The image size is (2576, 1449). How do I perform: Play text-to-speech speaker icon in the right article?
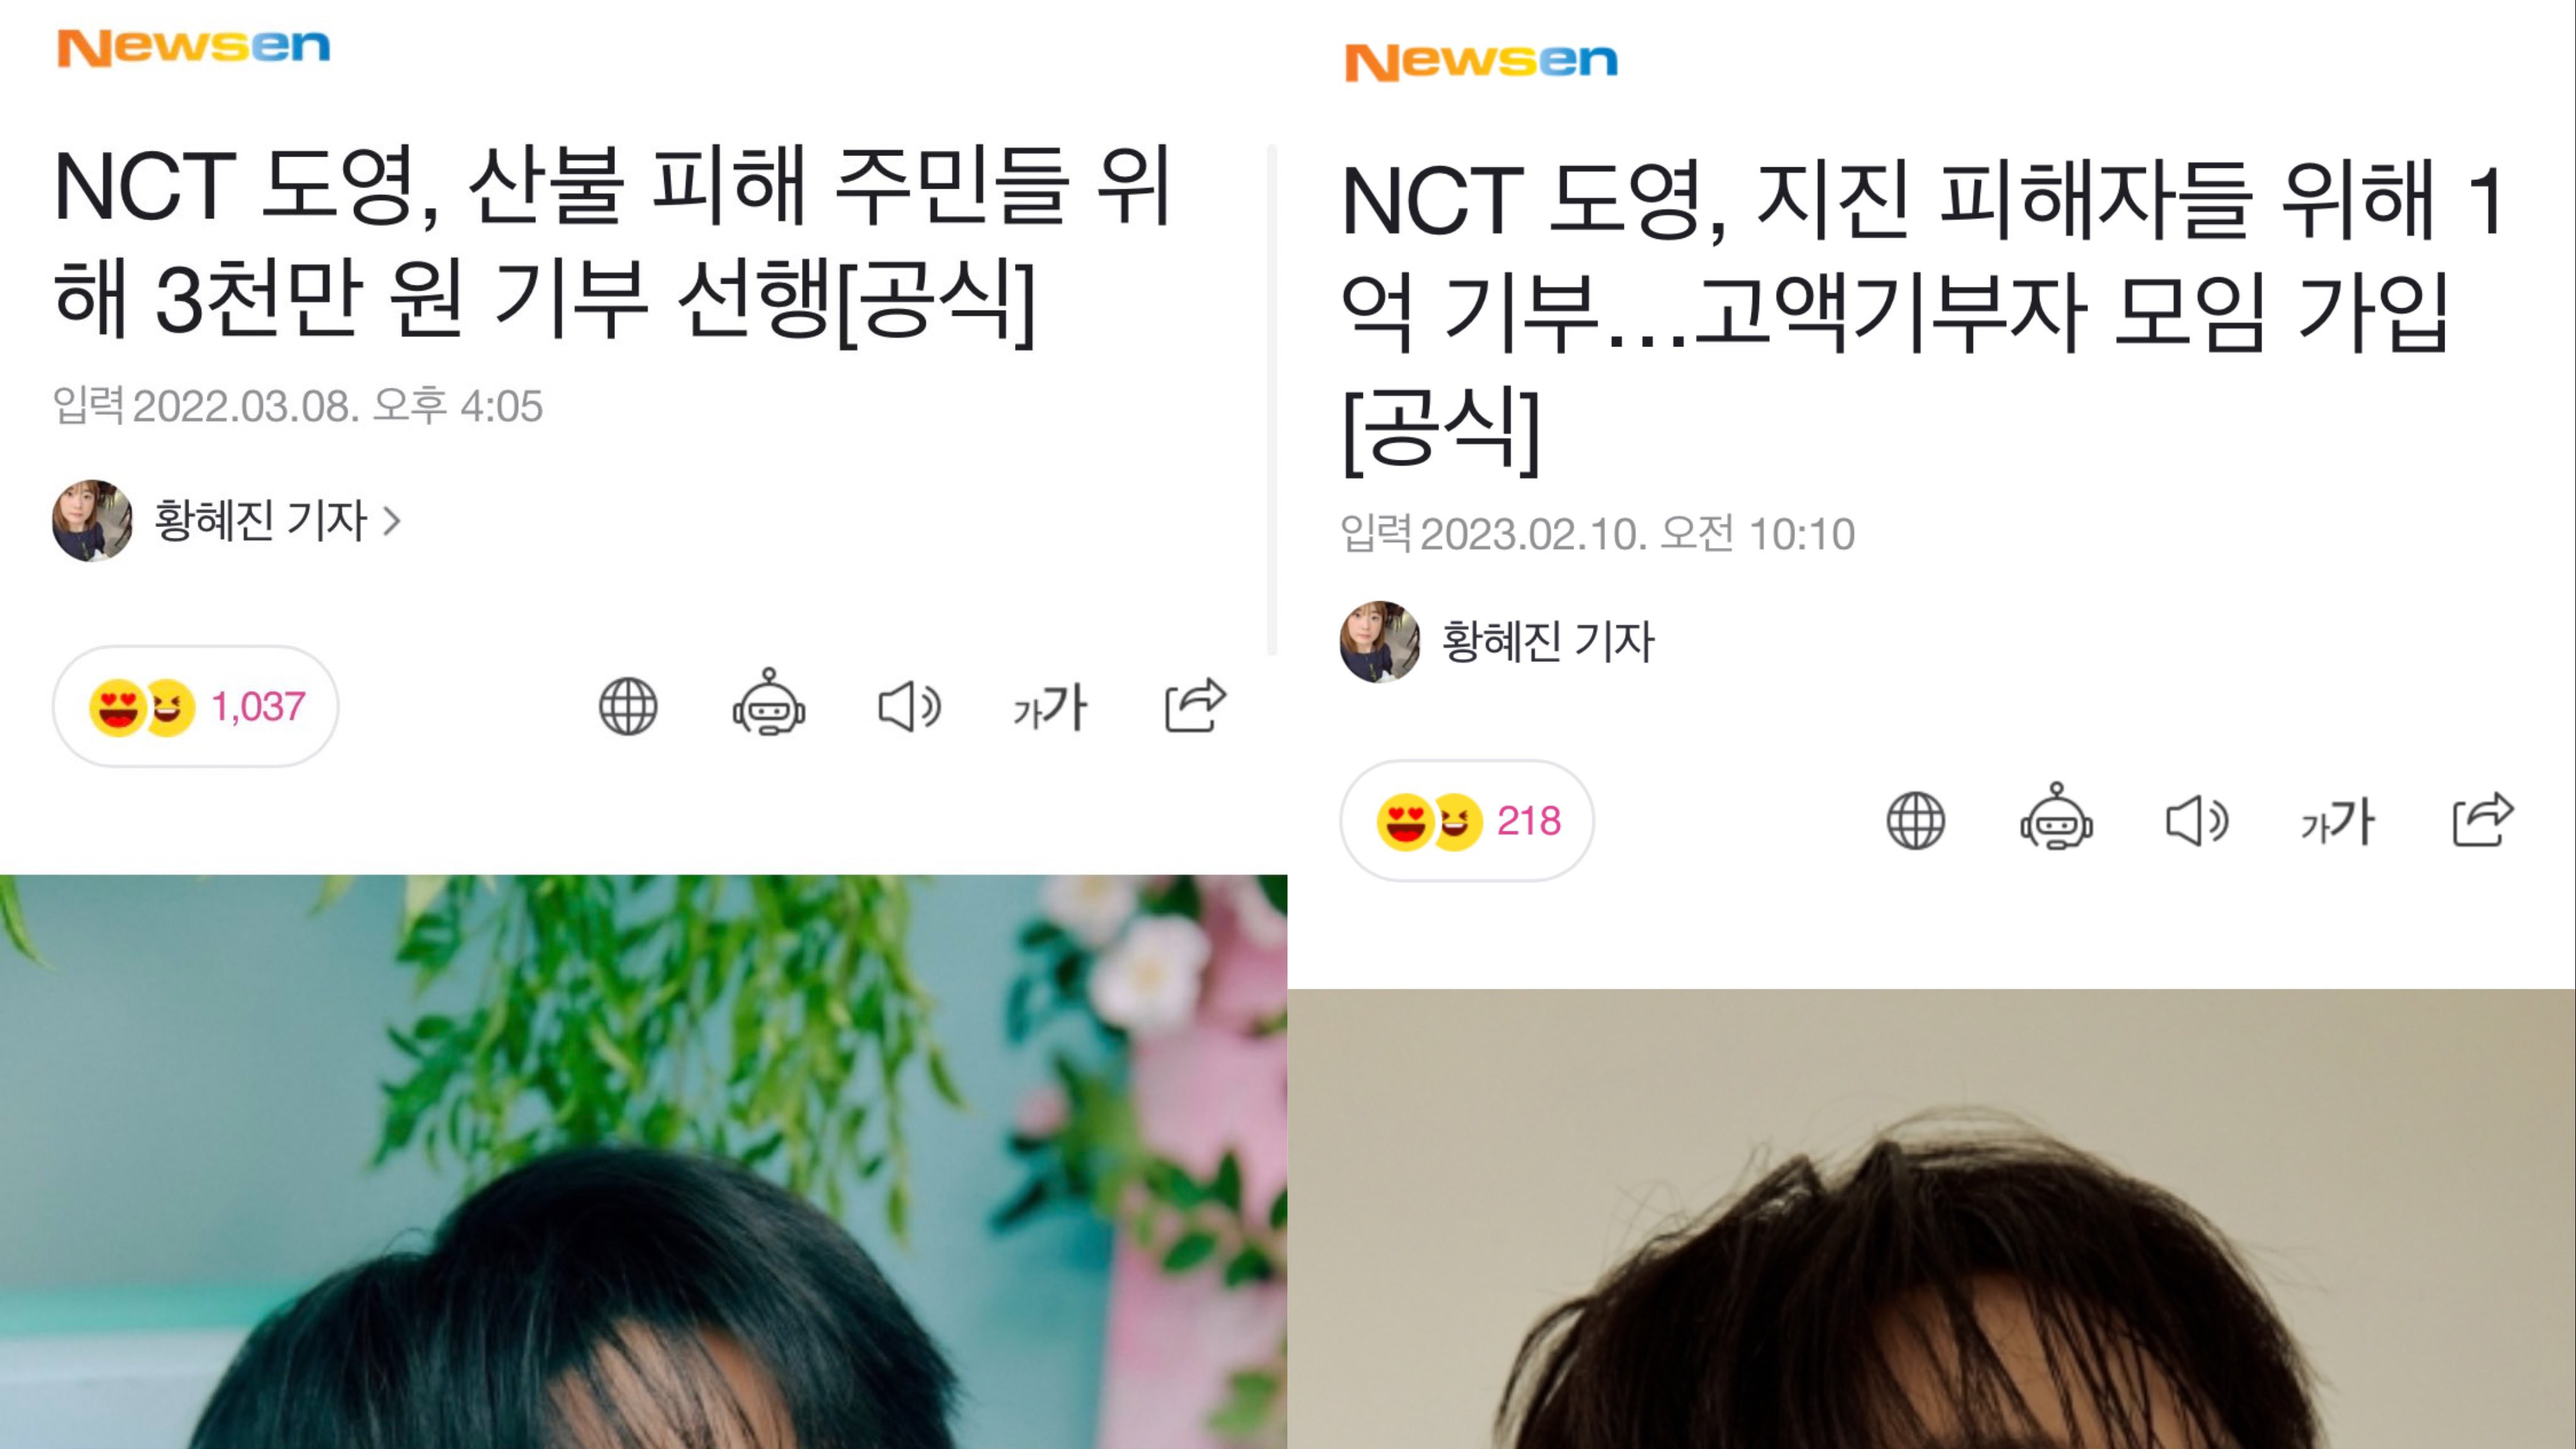point(2197,820)
